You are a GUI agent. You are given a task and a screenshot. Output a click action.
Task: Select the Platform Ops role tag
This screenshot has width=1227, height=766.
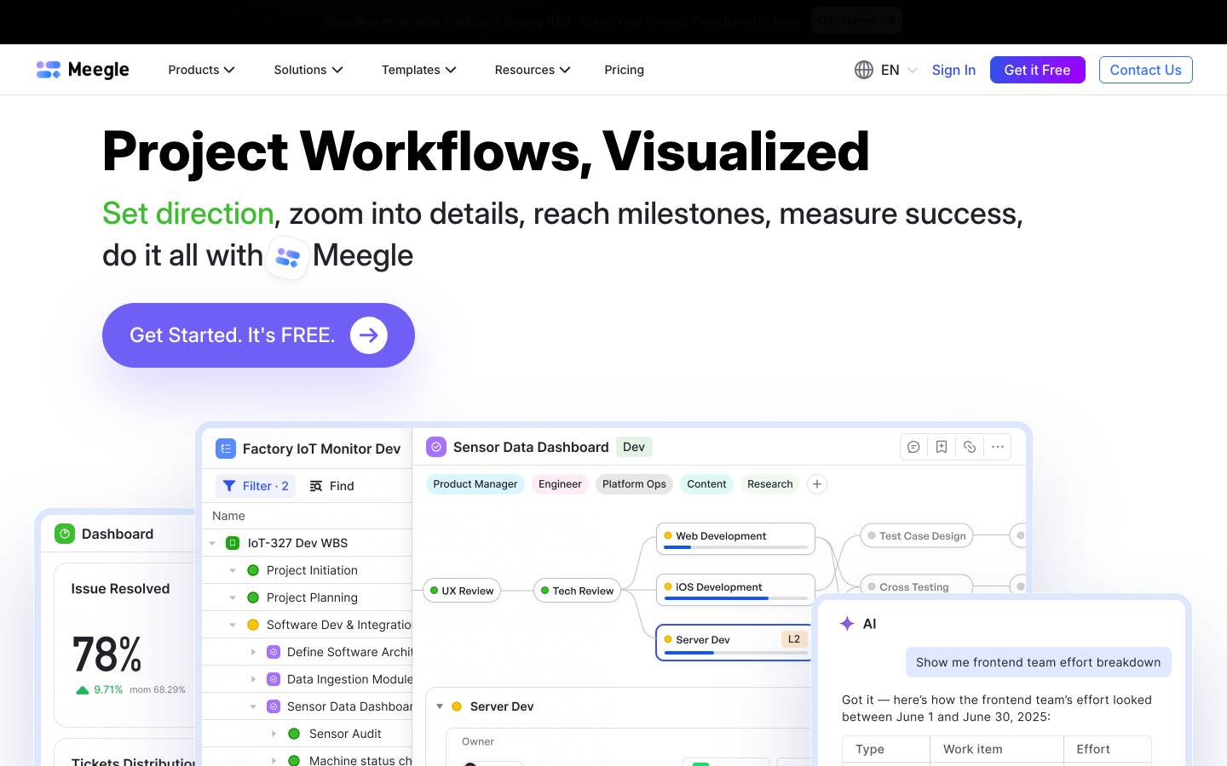(634, 484)
